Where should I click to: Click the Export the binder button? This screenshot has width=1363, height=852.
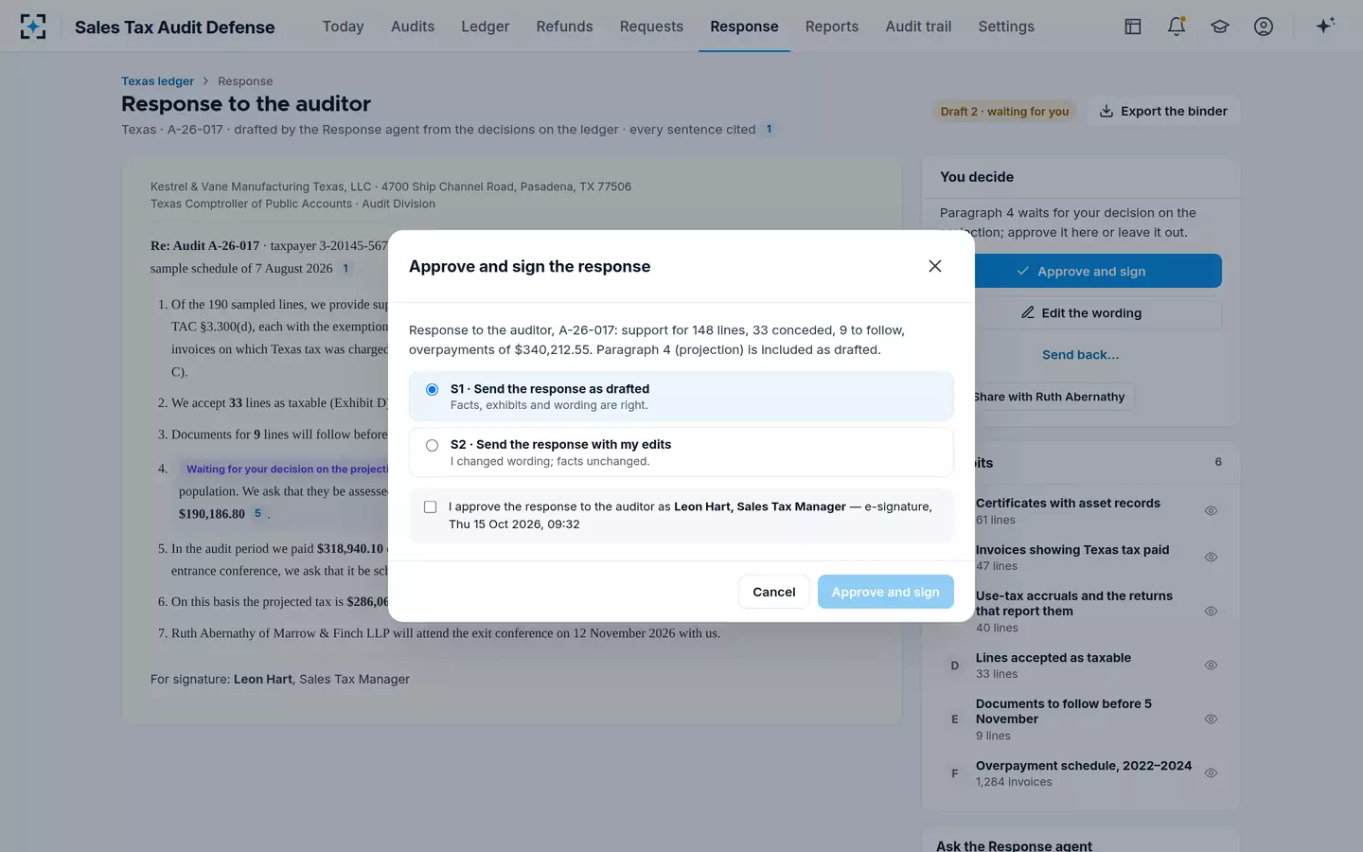click(1163, 111)
